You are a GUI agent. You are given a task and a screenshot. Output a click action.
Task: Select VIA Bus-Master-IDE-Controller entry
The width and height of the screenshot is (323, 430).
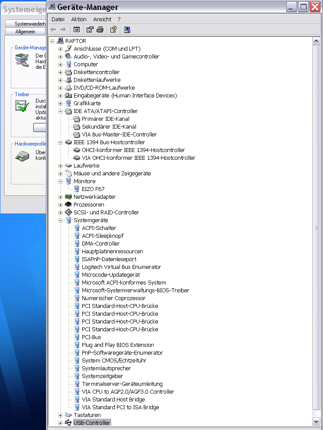tap(119, 135)
